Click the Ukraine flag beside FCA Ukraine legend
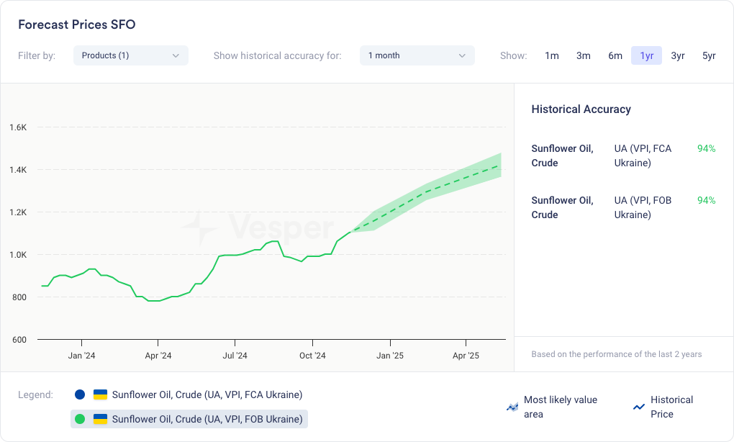The width and height of the screenshot is (734, 442). coord(101,394)
